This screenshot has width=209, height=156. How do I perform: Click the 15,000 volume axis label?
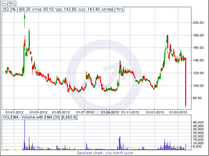click(198, 139)
